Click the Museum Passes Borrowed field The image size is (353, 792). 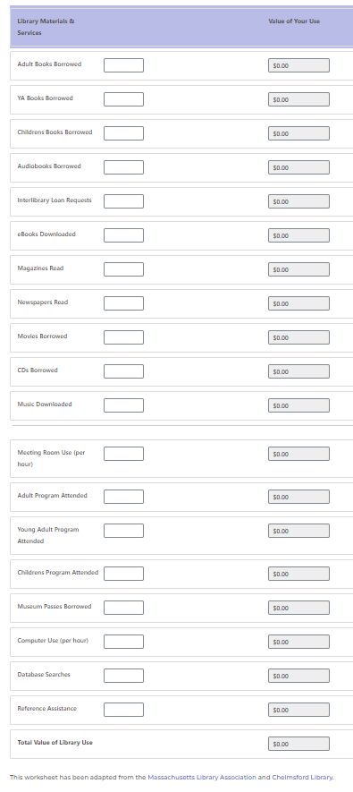pyautogui.click(x=123, y=608)
